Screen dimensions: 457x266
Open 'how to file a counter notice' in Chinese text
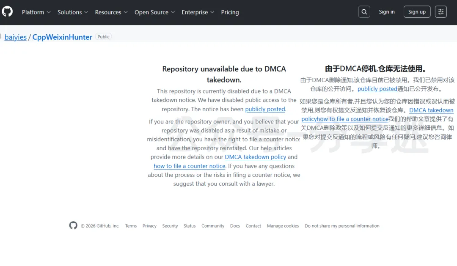tap(352, 119)
